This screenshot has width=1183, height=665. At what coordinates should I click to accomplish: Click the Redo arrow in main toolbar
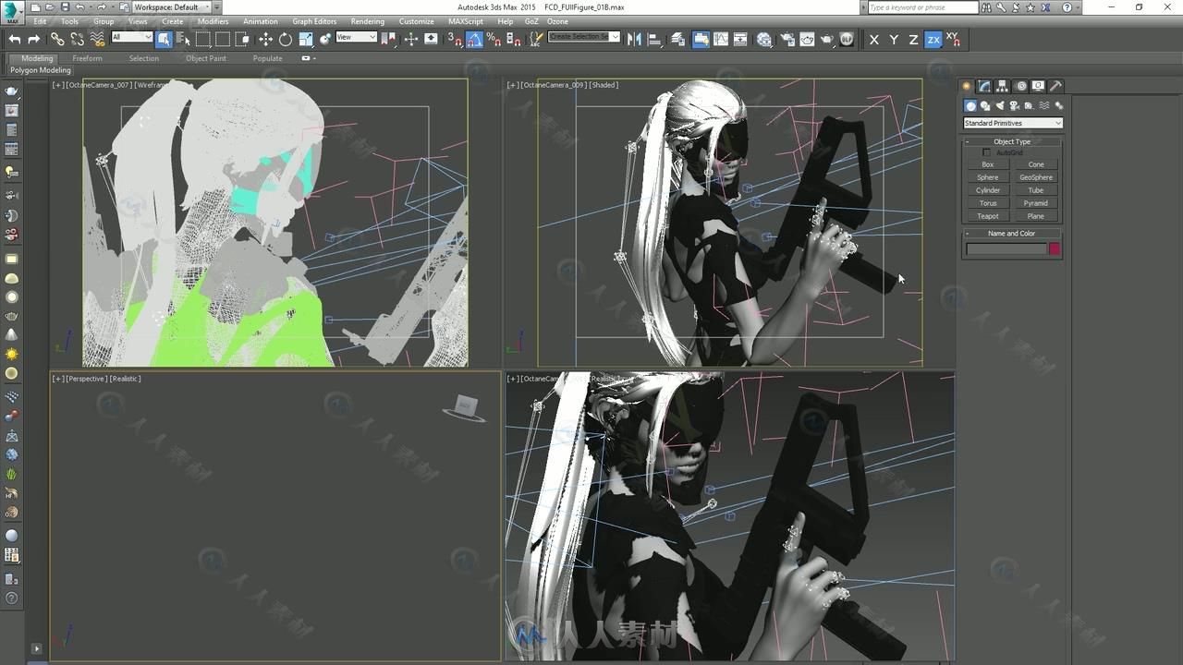tap(34, 39)
